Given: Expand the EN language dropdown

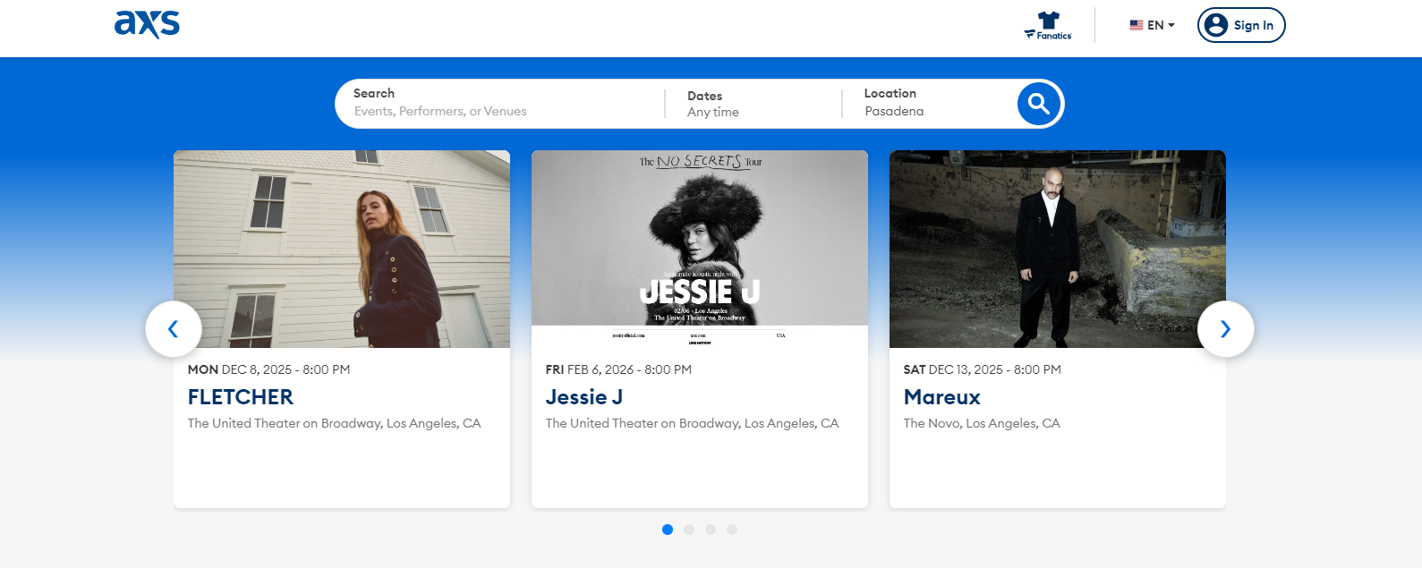Looking at the screenshot, I should click(1162, 25).
